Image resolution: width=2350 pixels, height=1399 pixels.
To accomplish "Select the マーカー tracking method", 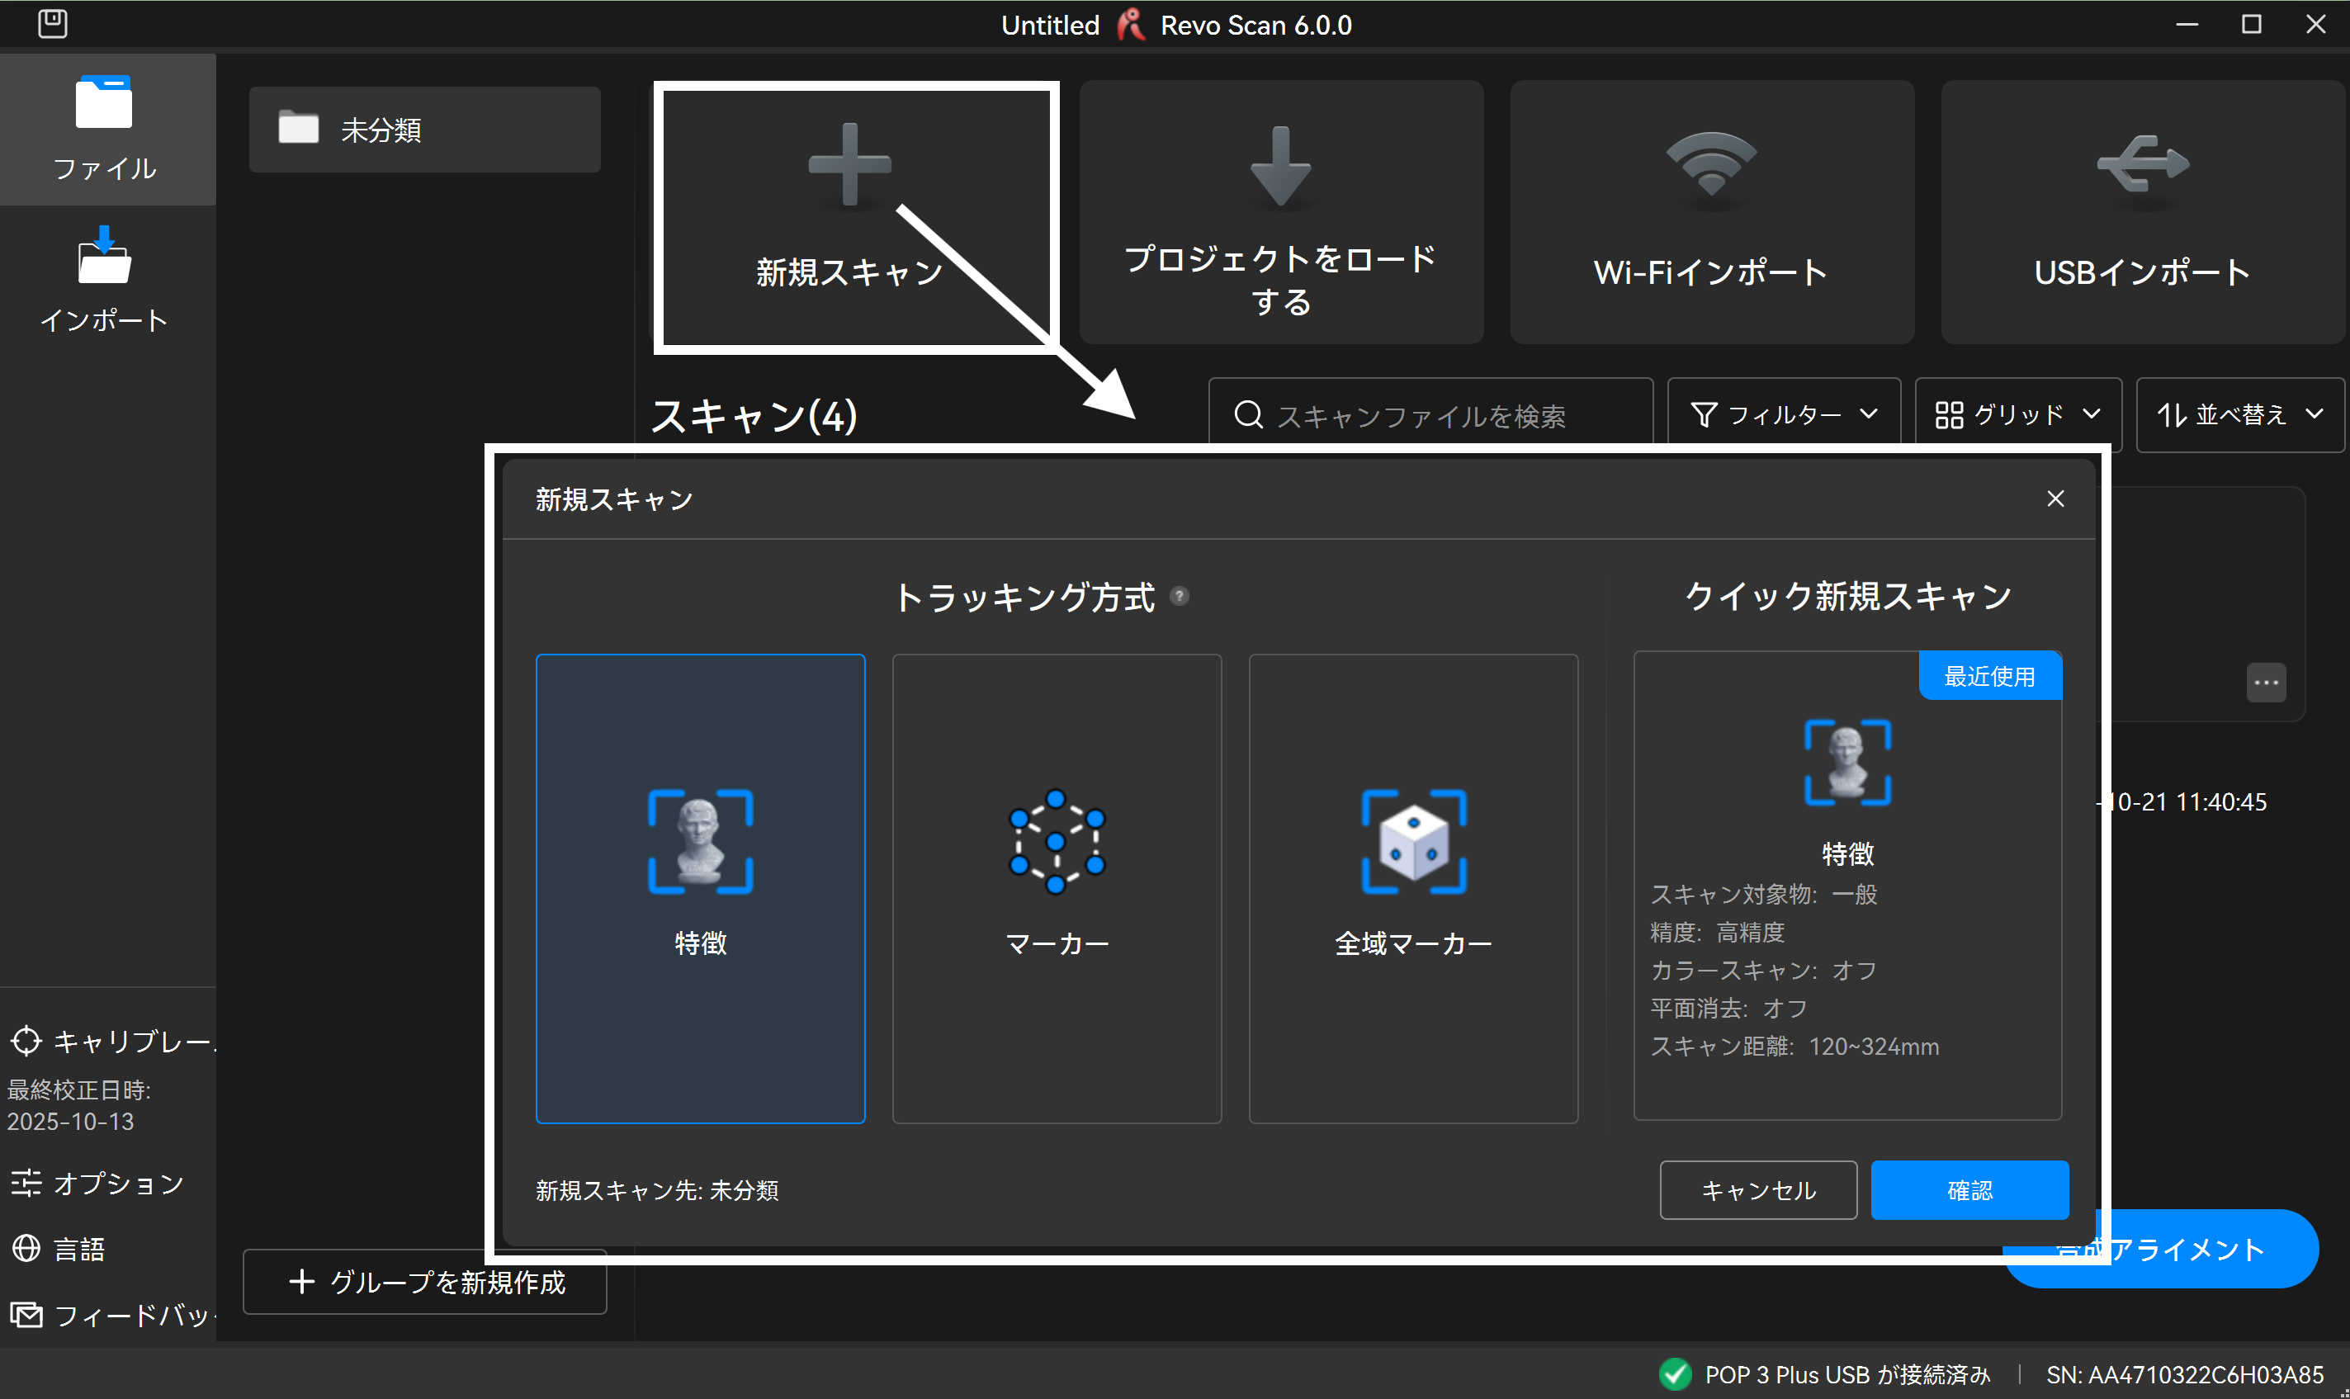I will [x=1057, y=888].
